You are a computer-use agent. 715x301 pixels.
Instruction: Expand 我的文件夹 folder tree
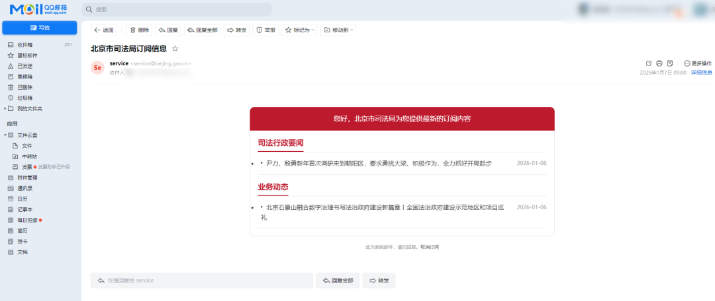[x=5, y=108]
